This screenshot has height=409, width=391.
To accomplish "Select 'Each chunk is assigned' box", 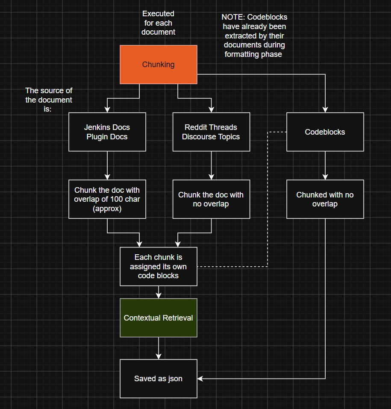I will pyautogui.click(x=159, y=267).
